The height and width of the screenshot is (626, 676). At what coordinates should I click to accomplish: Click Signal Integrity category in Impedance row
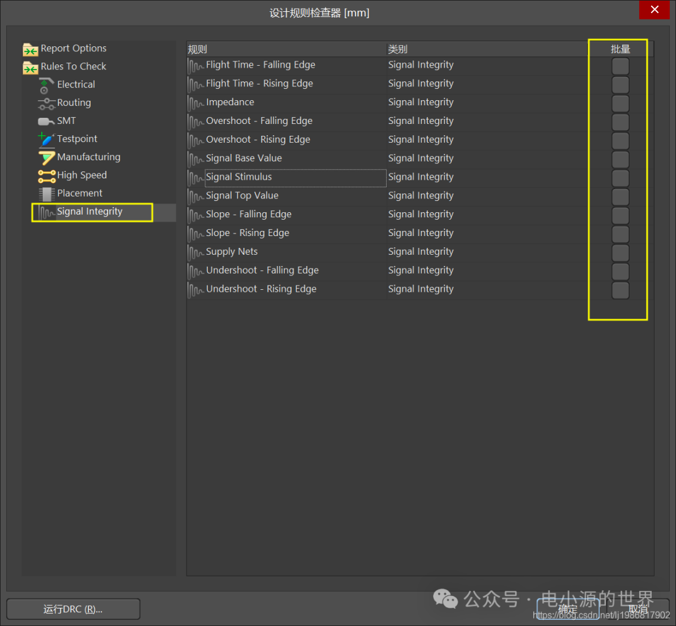click(421, 102)
